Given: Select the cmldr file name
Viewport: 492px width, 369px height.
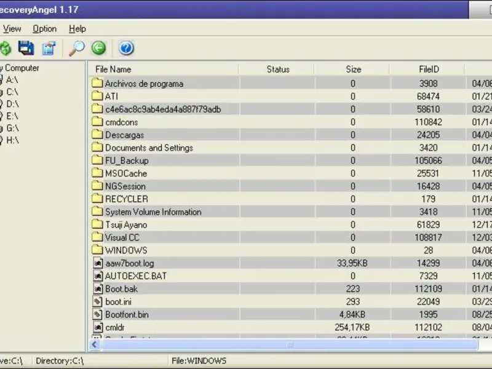Looking at the screenshot, I should (115, 328).
